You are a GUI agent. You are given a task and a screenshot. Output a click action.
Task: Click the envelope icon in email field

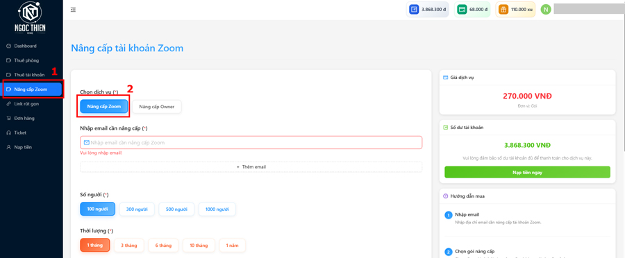[x=87, y=143]
